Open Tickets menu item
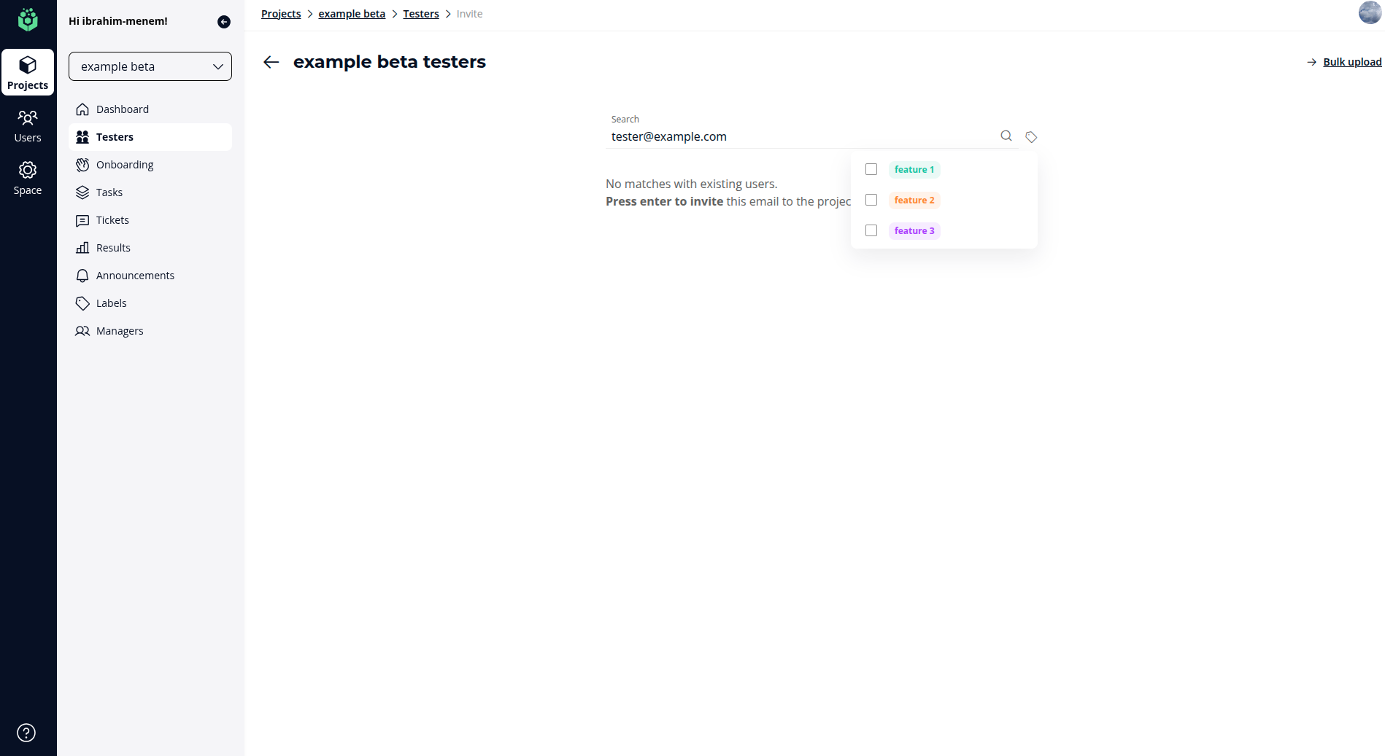 pos(150,220)
